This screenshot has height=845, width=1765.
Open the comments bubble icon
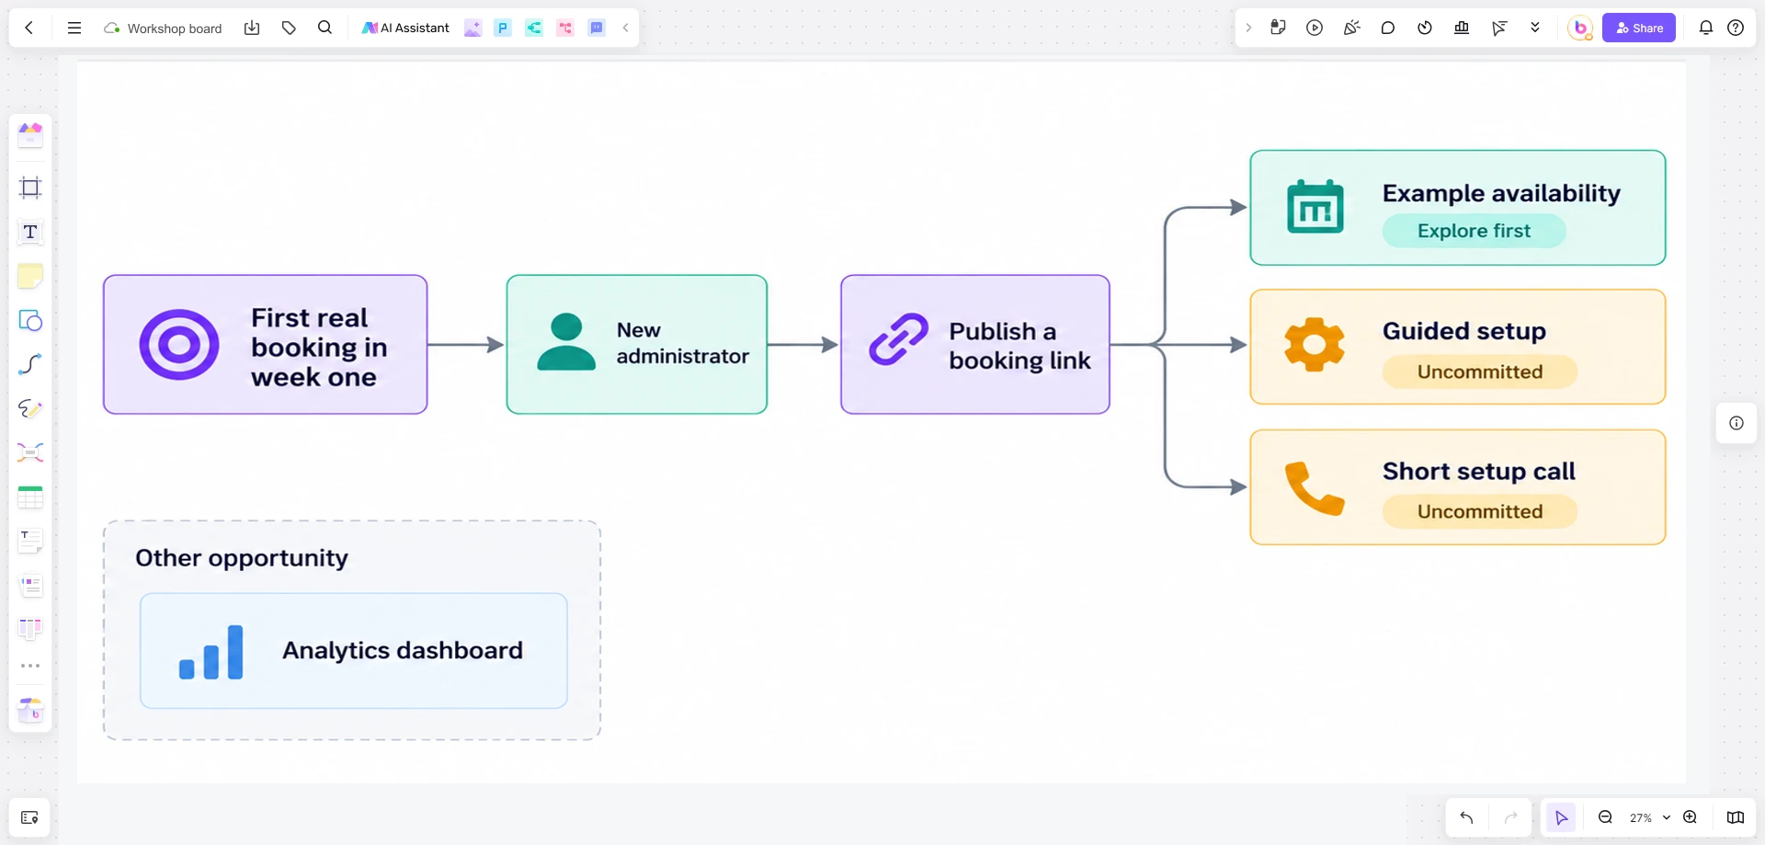[x=1388, y=28]
